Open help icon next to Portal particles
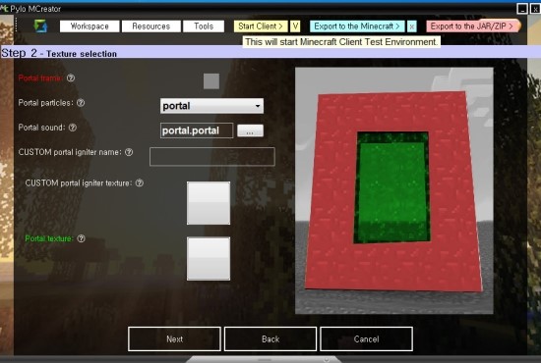Image resolution: width=541 pixels, height=363 pixels. click(x=81, y=103)
